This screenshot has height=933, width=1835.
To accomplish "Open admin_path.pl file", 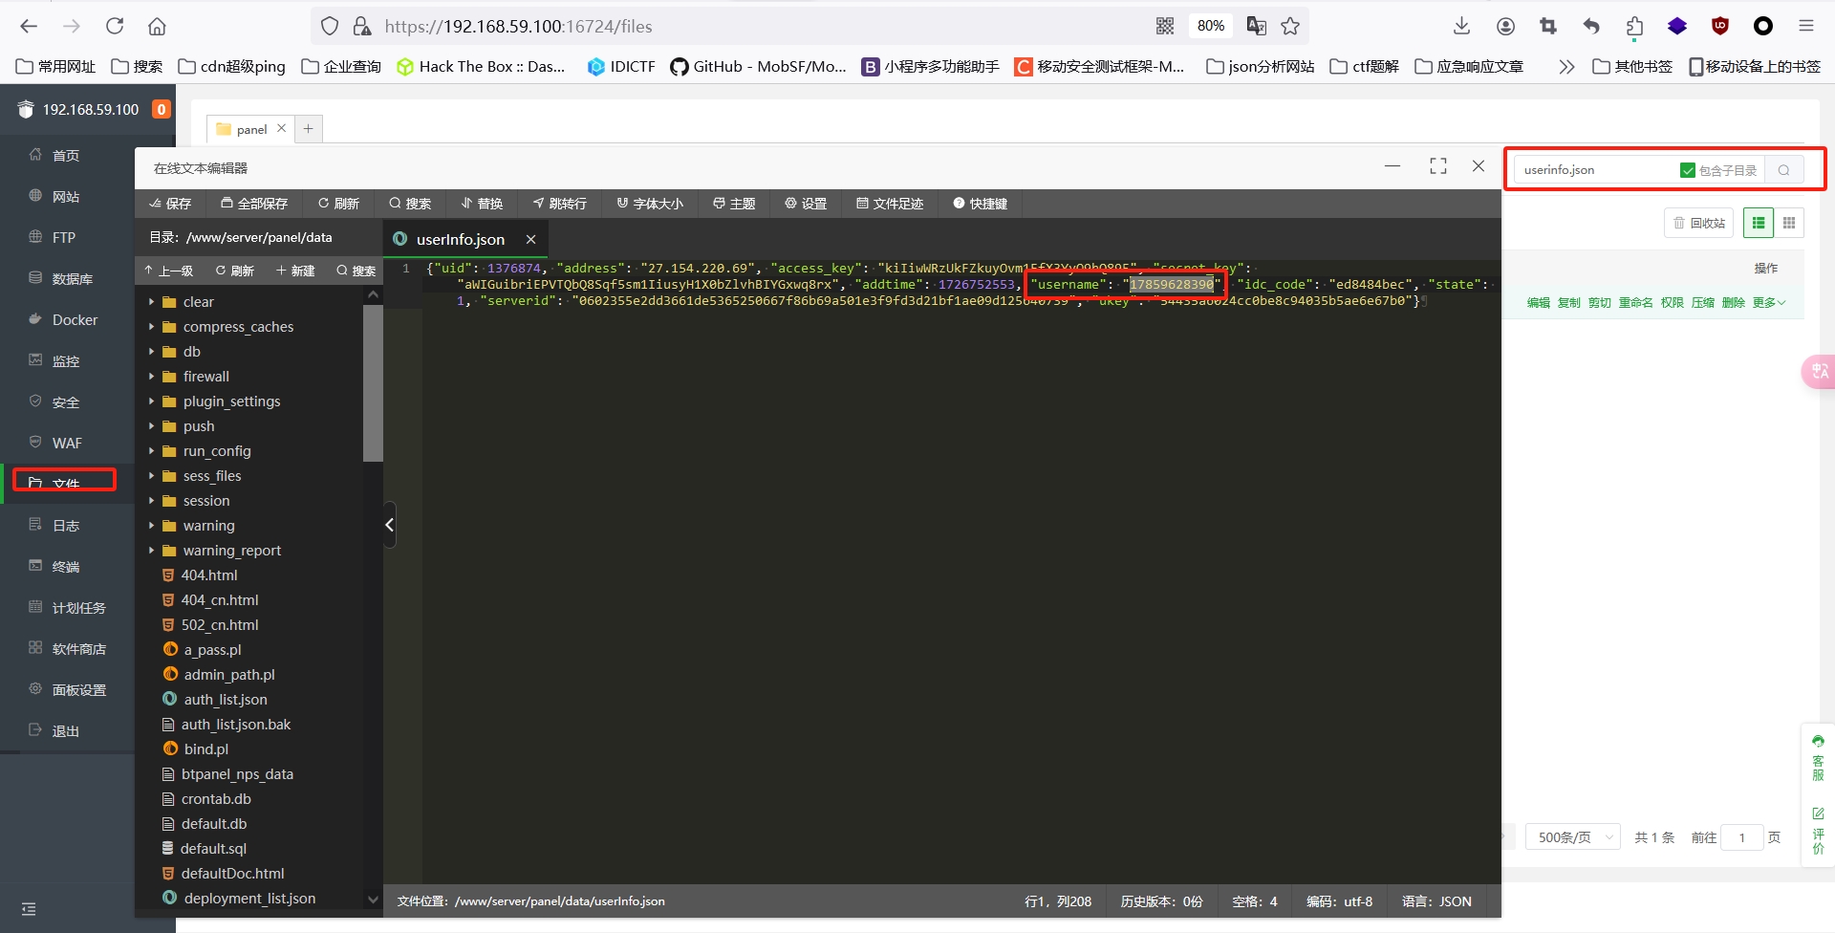I will tap(229, 674).
